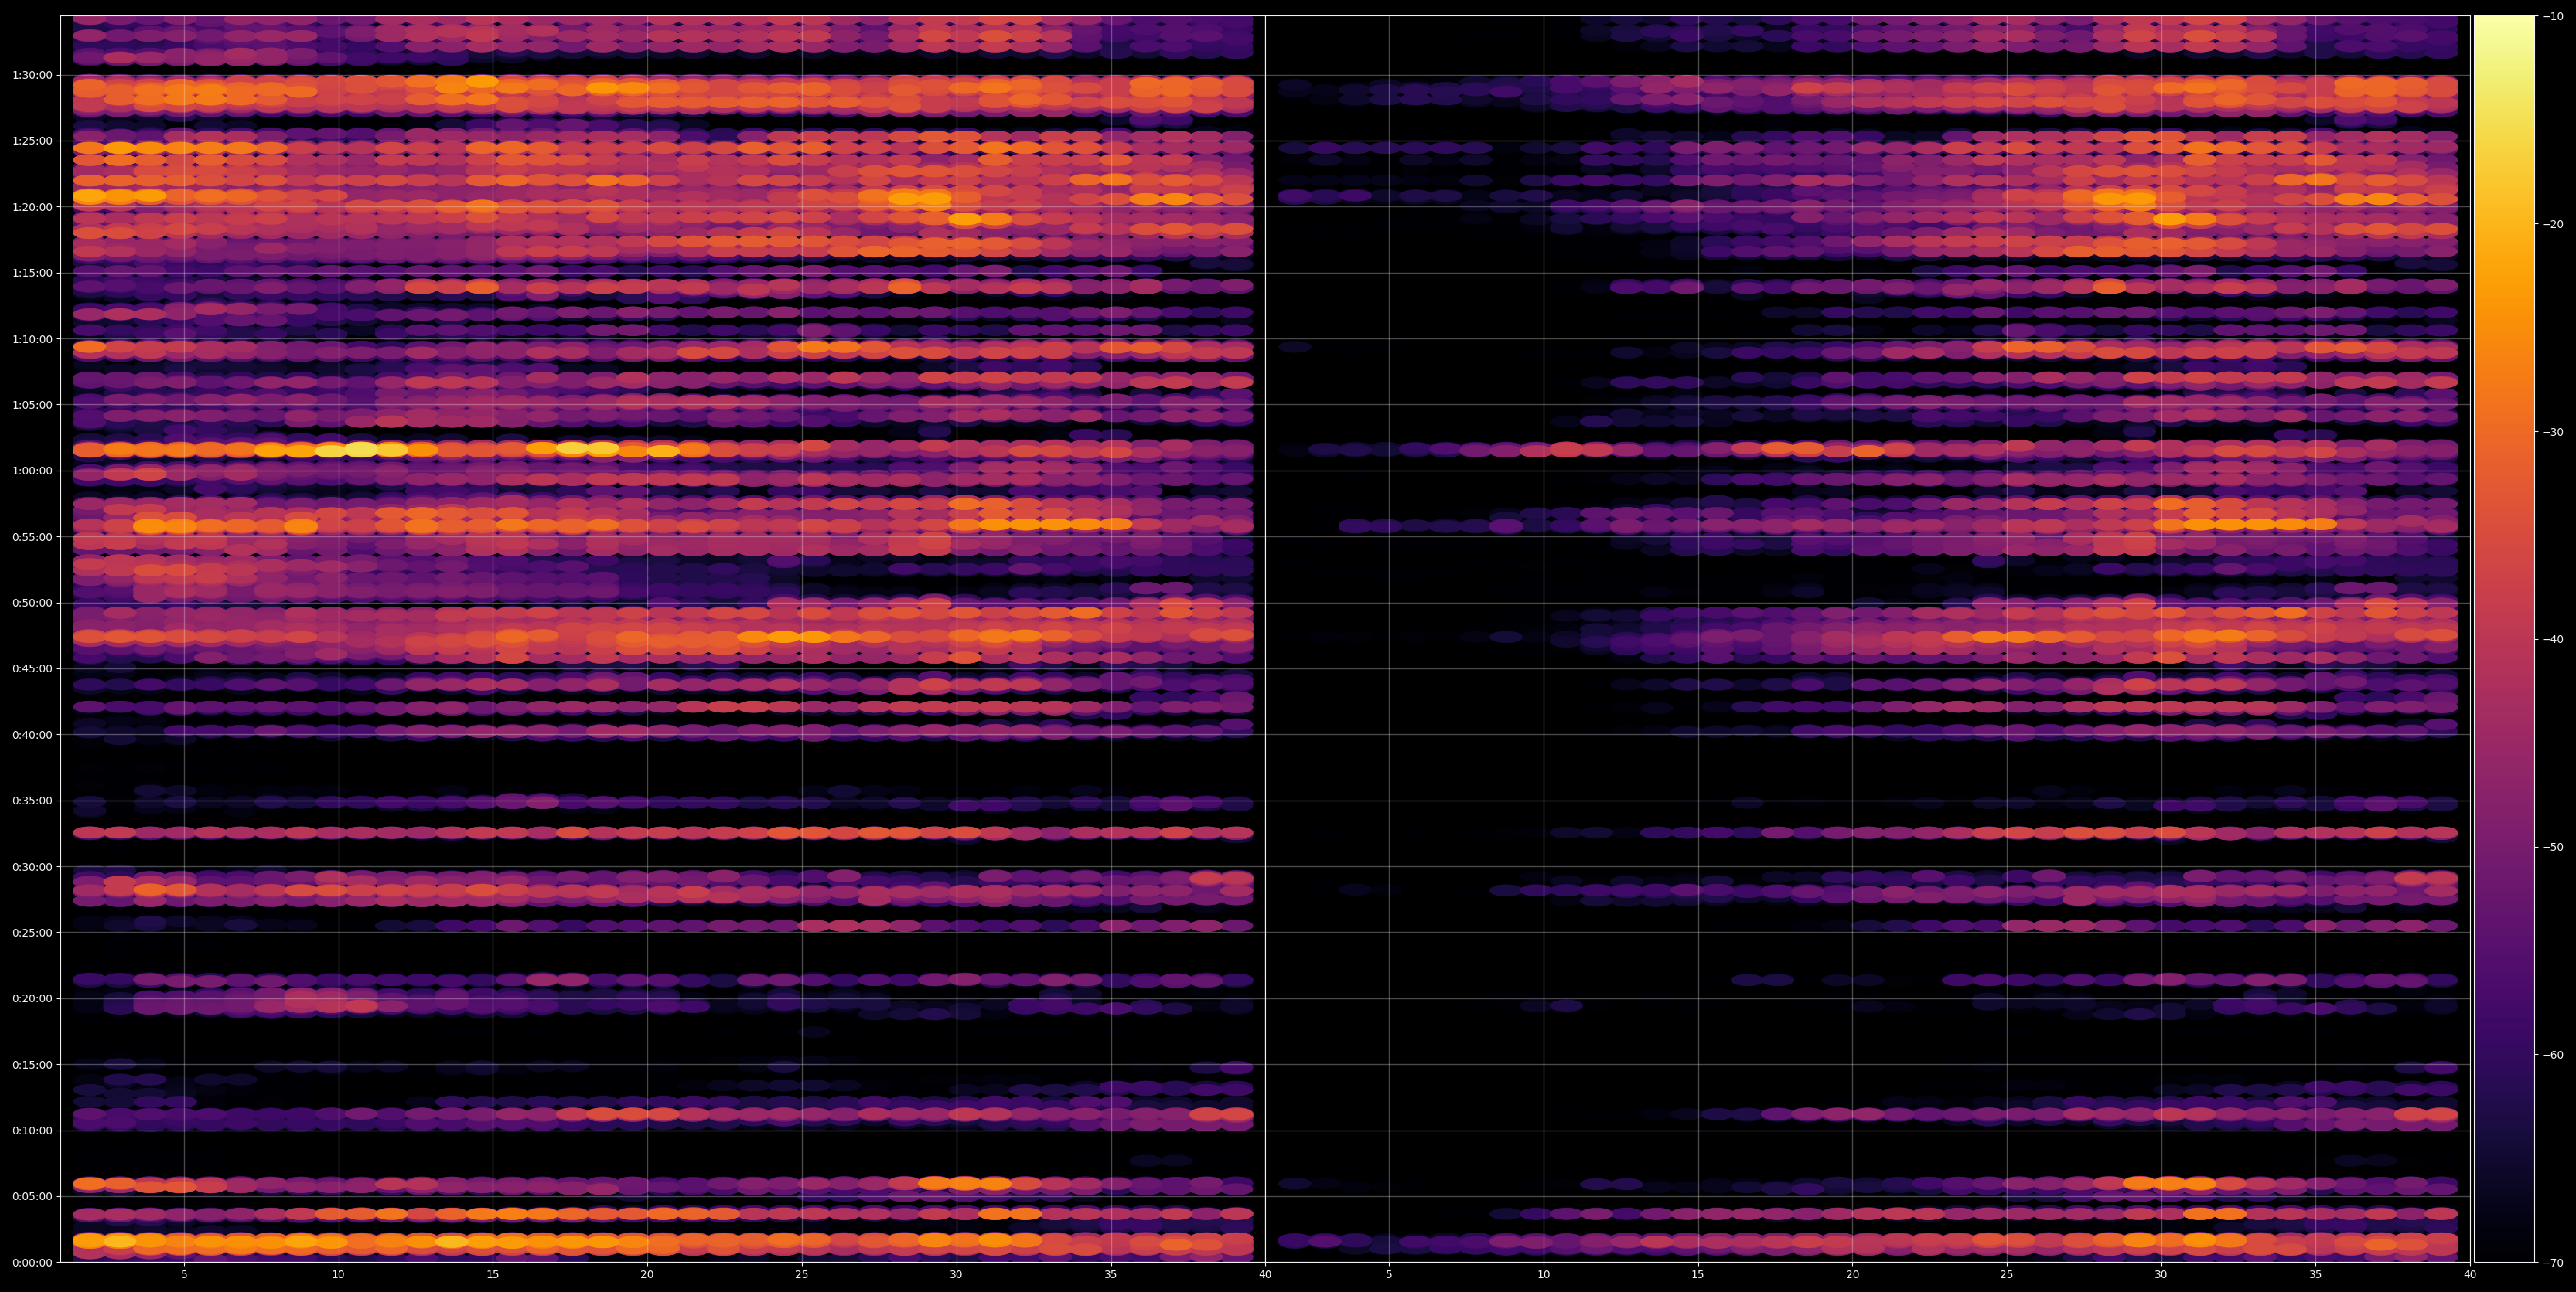
Task: Select x-axis tick 25 under the left heatmap
Action: pyautogui.click(x=802, y=1275)
